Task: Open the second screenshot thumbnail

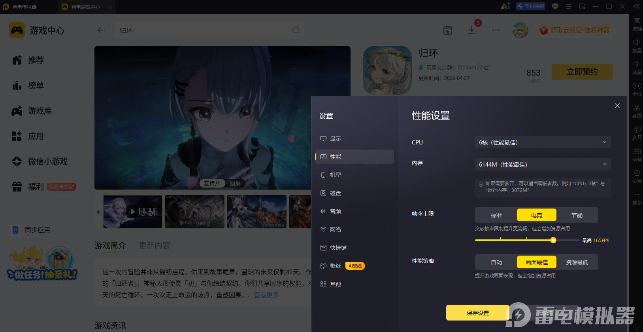Action: point(195,212)
